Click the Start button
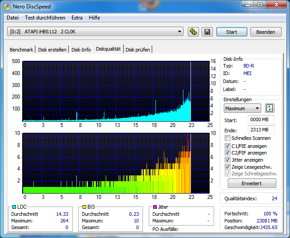Viewport: 290px width, 238px height. (231, 32)
